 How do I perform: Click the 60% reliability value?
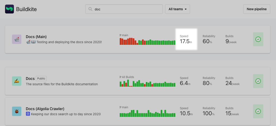tap(207, 41)
